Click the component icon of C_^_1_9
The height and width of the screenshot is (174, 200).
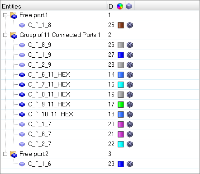[x=22, y=55]
